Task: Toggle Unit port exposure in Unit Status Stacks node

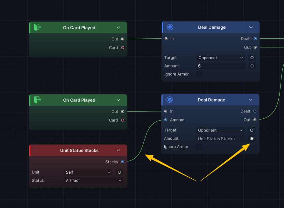Action: [119, 172]
